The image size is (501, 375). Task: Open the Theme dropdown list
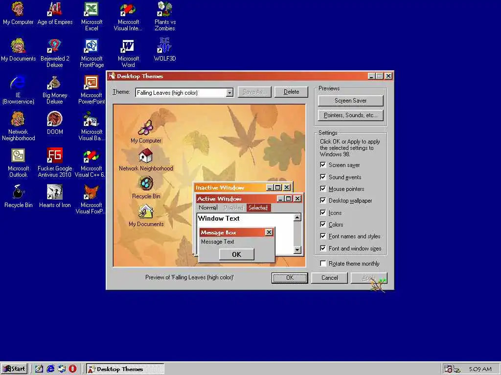pyautogui.click(x=229, y=93)
